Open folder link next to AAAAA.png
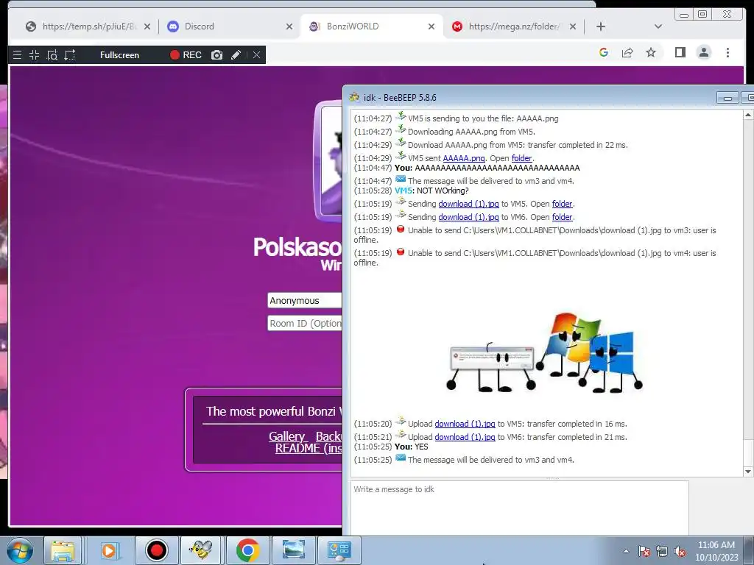The height and width of the screenshot is (565, 754). tap(522, 158)
